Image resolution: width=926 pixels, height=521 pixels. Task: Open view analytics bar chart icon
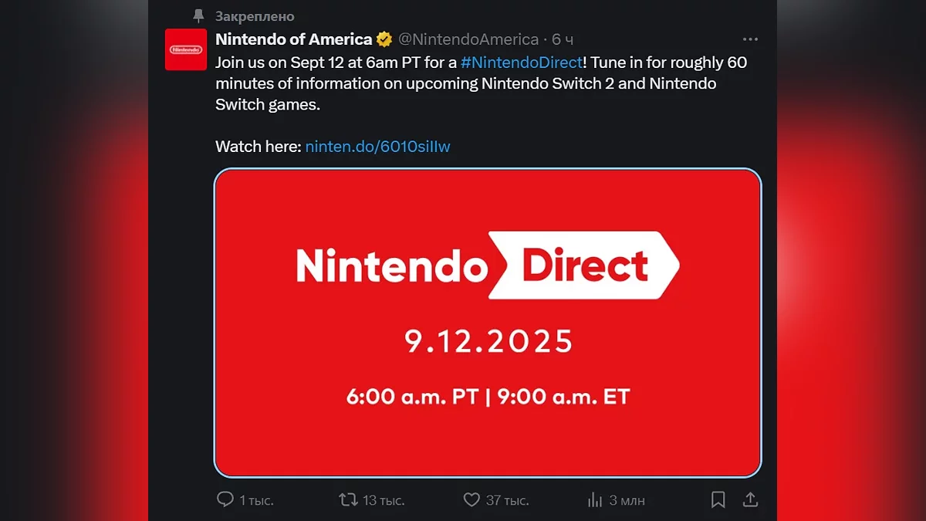[x=595, y=500]
